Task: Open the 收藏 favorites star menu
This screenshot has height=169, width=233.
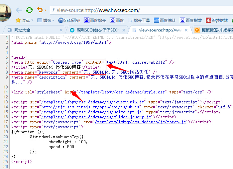Action: coord(24,21)
